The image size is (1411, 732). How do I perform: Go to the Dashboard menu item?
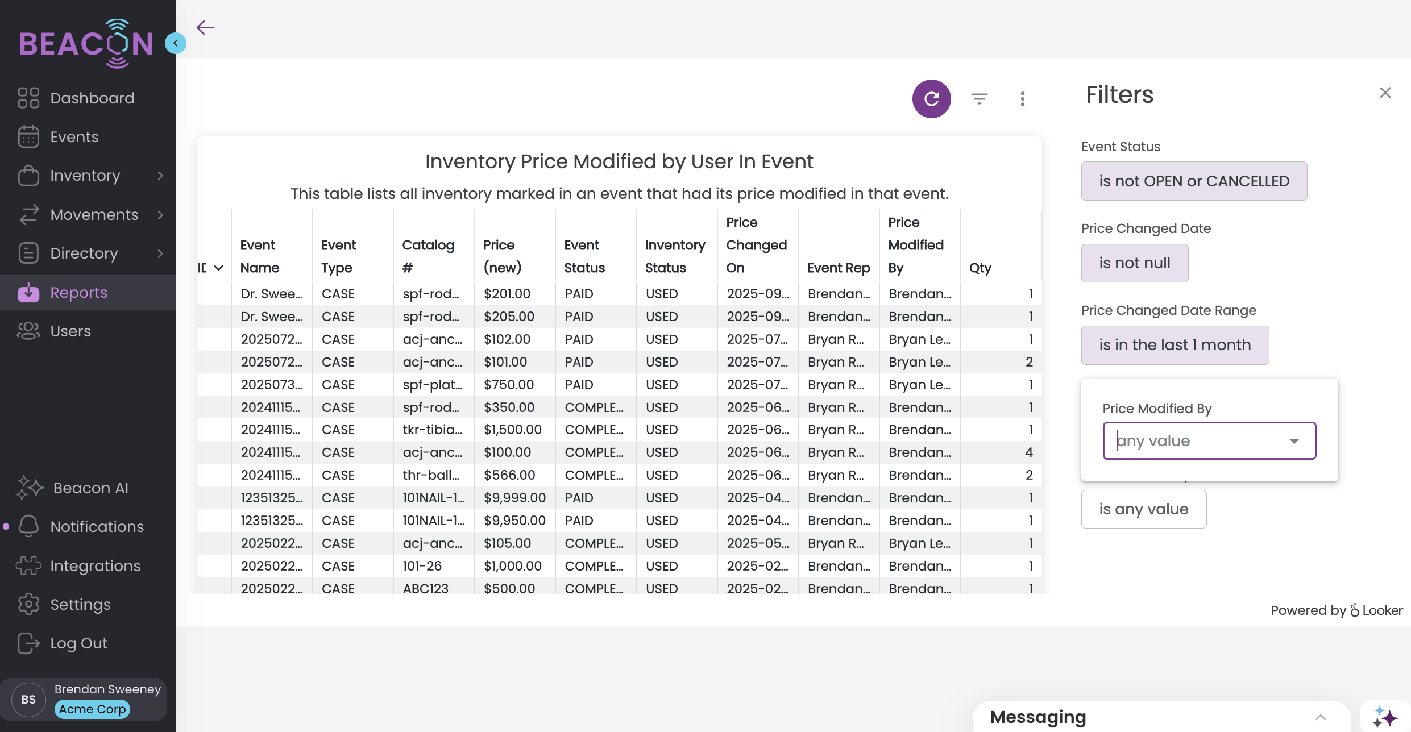(92, 98)
